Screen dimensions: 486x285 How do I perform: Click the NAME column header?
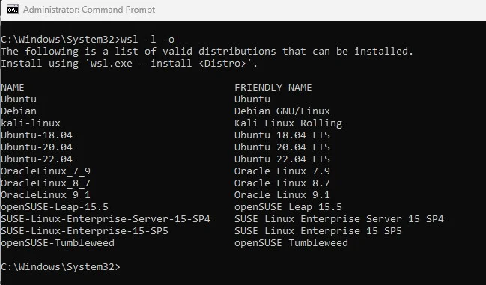coord(13,88)
